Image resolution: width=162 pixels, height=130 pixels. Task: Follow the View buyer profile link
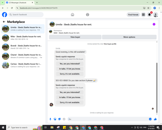(110, 44)
